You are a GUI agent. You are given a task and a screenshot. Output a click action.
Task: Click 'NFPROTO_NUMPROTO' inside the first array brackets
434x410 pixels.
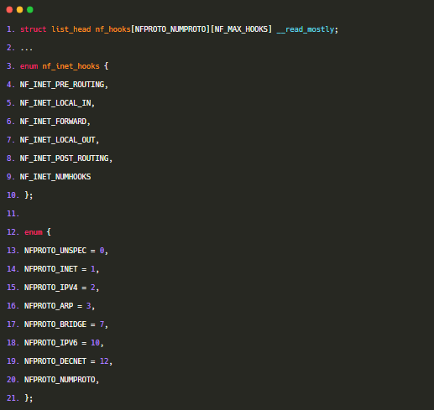click(170, 29)
